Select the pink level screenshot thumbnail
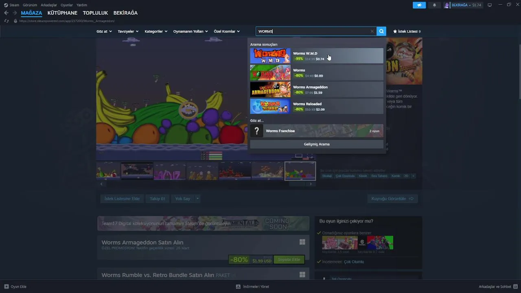This screenshot has width=521, height=293. tap(170, 171)
